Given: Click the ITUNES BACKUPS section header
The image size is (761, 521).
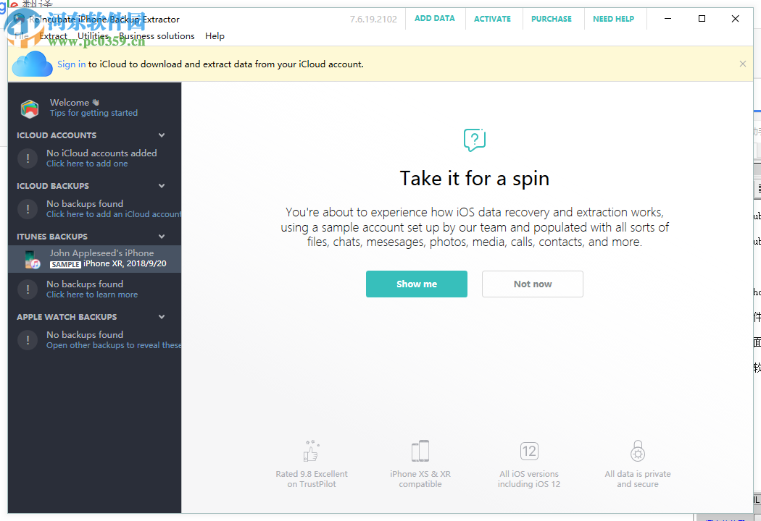Looking at the screenshot, I should (x=52, y=237).
